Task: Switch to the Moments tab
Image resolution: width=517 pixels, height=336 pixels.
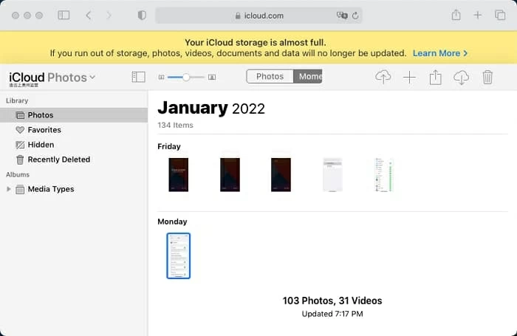Action: 308,76
